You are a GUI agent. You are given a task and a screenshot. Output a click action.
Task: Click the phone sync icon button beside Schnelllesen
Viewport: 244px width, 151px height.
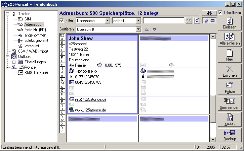tap(209, 13)
